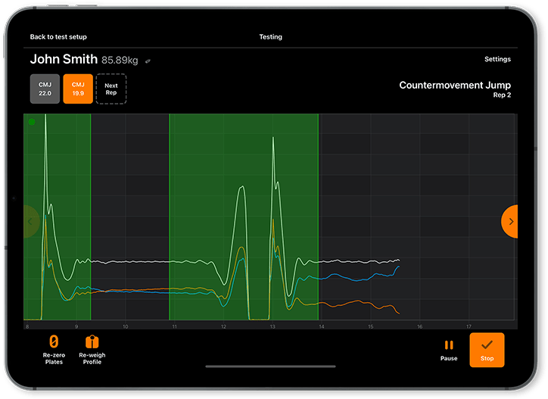Viewport: 548px width, 399px height.
Task: Go Back to test setup
Action: tap(57, 36)
